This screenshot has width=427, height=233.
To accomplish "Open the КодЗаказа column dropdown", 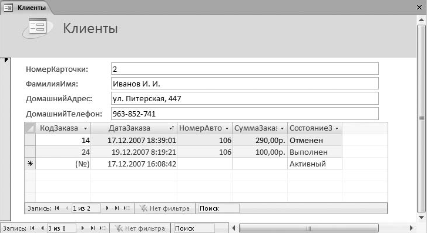I will coord(86,128).
